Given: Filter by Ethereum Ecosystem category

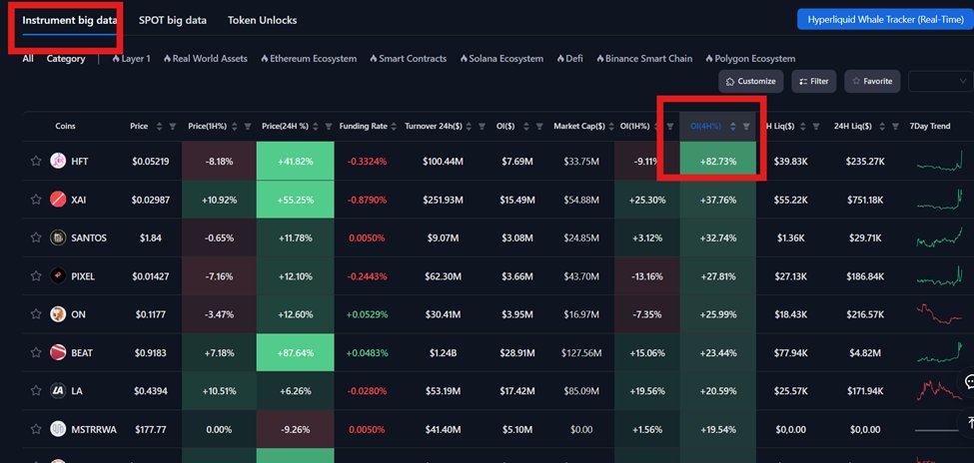Looking at the screenshot, I should click(309, 58).
